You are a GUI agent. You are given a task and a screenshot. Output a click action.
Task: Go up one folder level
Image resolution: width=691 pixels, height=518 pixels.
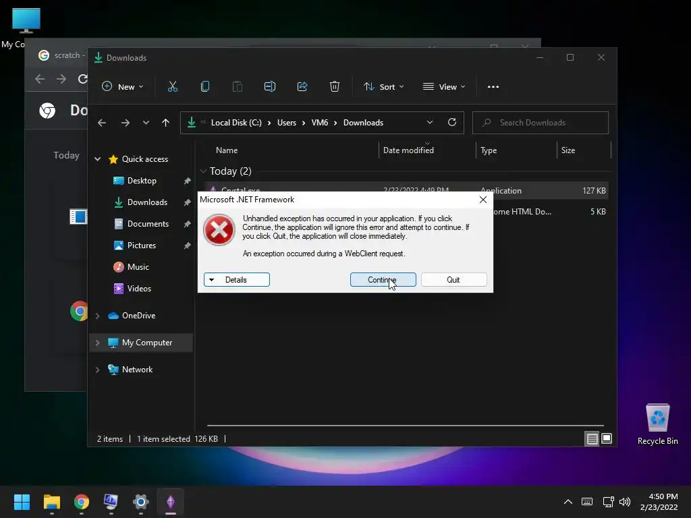coord(166,123)
